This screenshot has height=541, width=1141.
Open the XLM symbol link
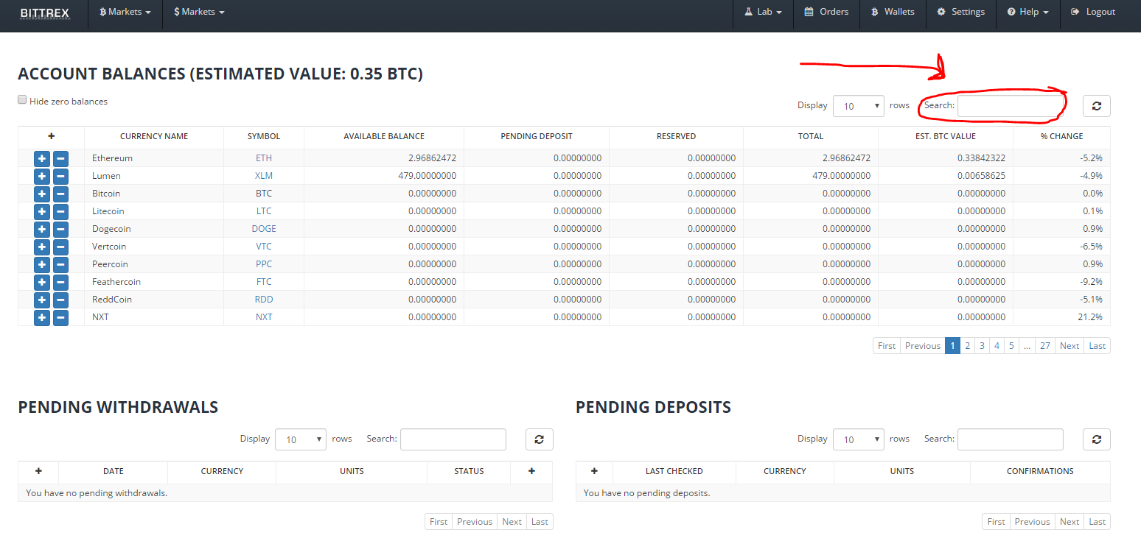coord(264,176)
